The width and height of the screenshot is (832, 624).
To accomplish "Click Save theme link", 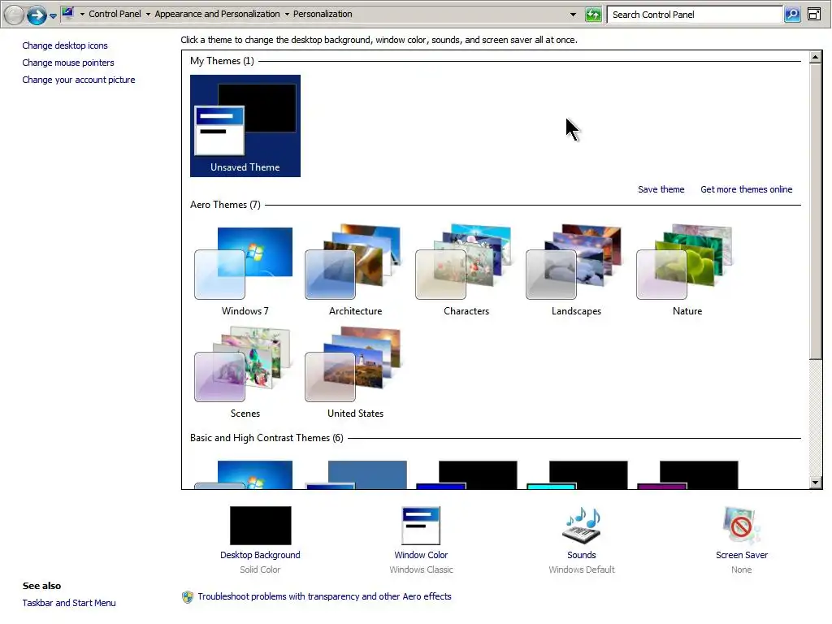I will 661,189.
